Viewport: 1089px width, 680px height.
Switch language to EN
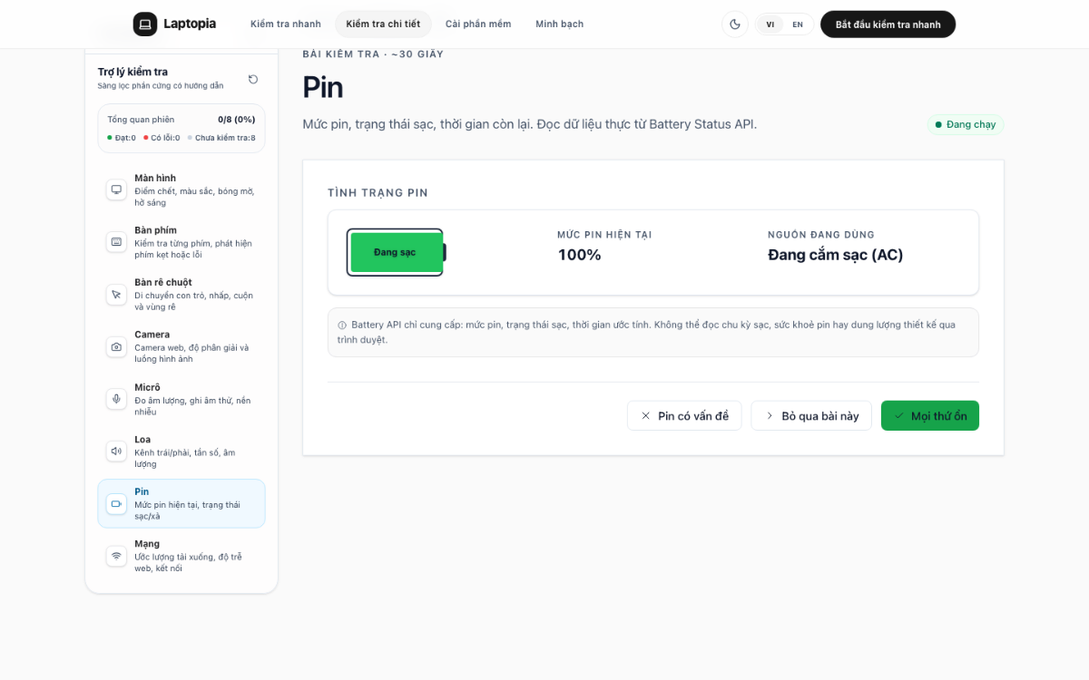pos(798,24)
